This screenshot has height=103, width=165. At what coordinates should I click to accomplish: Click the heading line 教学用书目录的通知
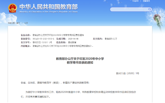click(80, 63)
